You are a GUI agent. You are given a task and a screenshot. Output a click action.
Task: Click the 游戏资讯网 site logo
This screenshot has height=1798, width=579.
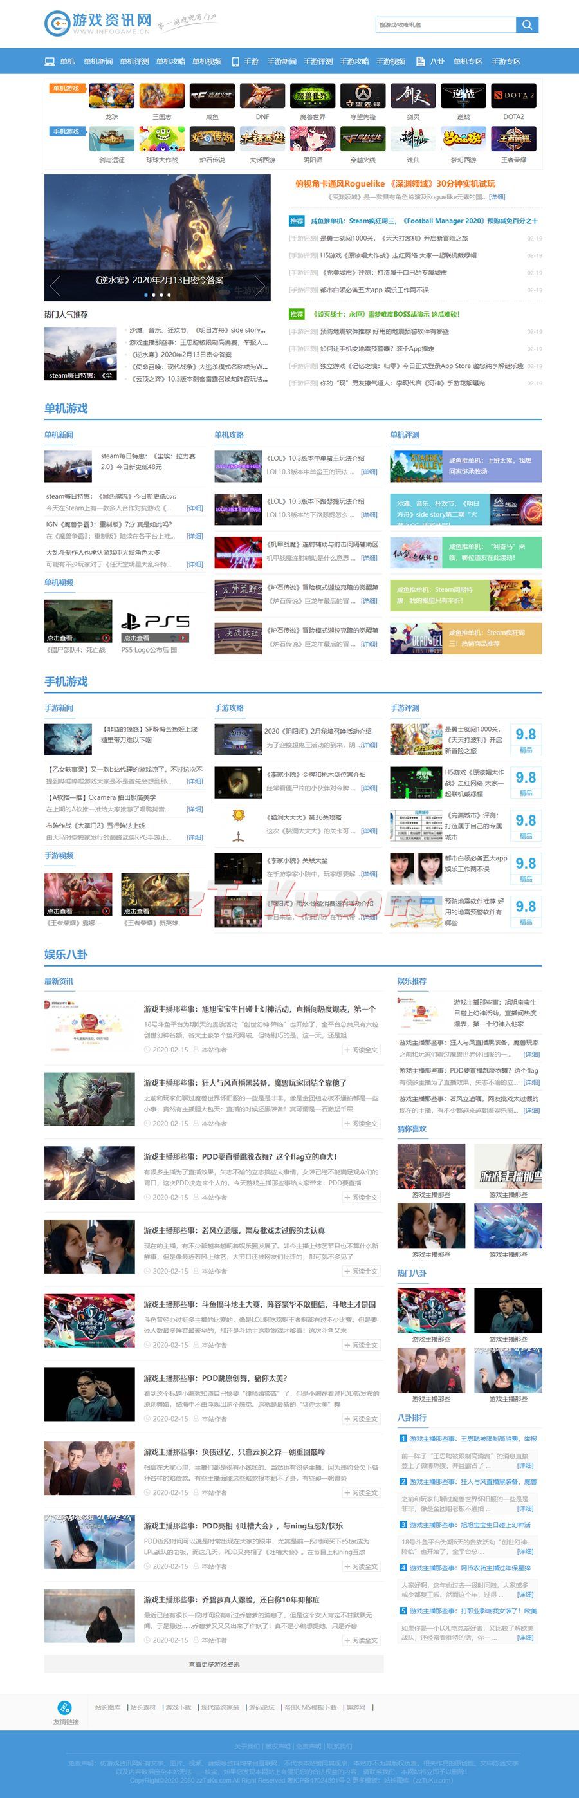[98, 23]
